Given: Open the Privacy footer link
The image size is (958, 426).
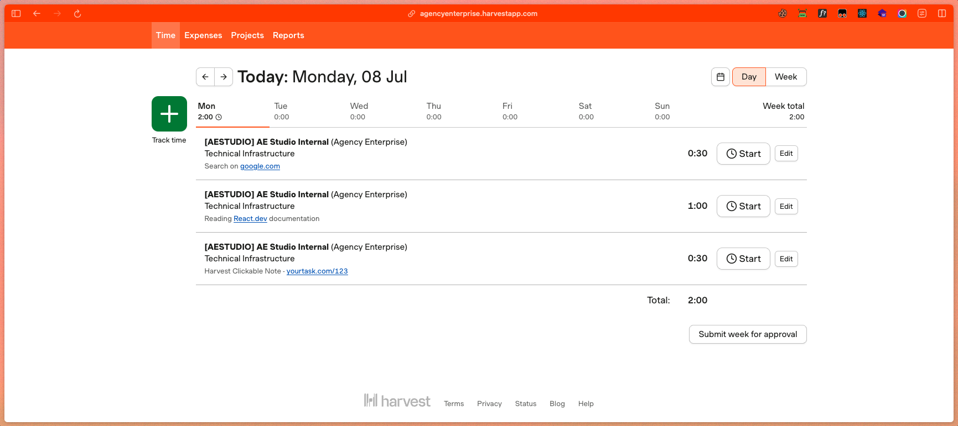Looking at the screenshot, I should click(x=489, y=404).
